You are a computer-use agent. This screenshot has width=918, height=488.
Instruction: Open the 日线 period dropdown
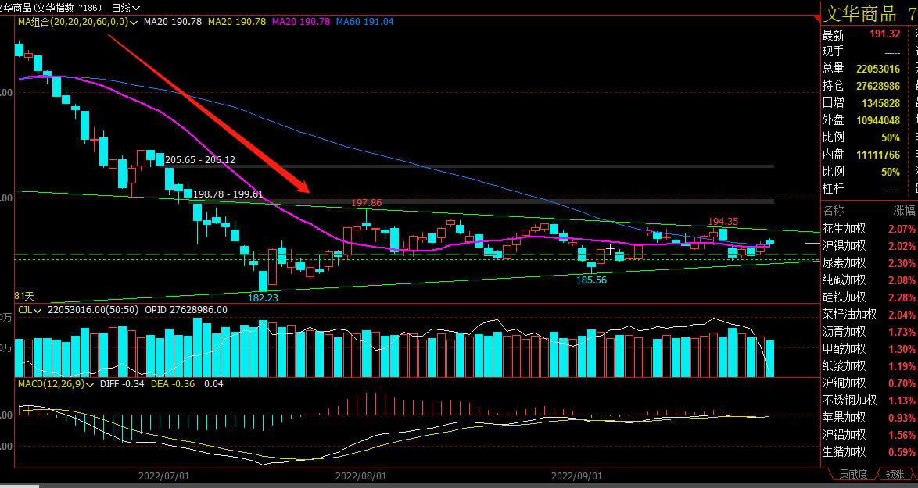click(x=125, y=8)
